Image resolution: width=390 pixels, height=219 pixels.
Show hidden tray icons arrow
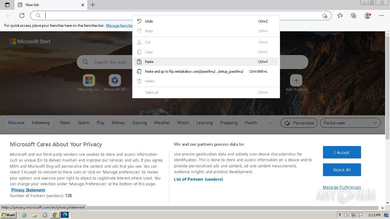[340, 215]
